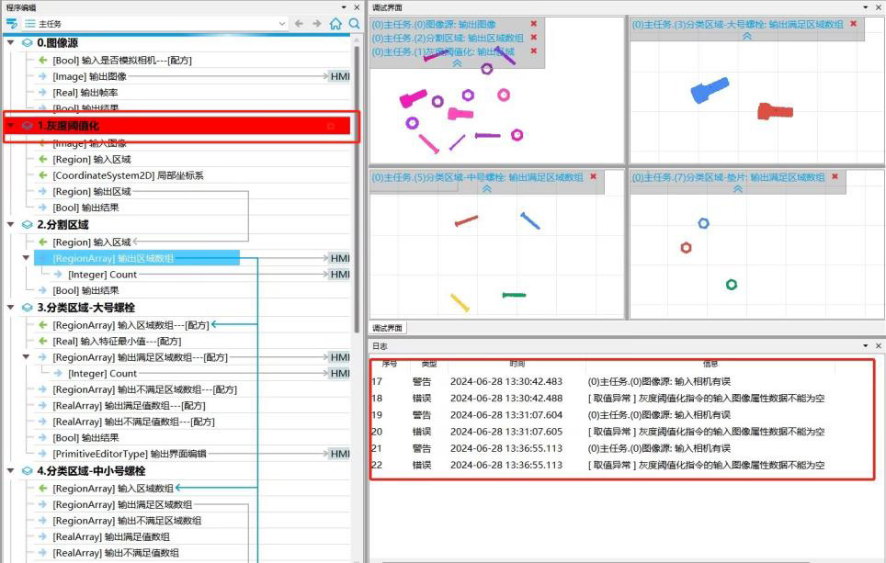The image size is (886, 563).
Task: Click the module icon of 2.分割区域
Action: [x=27, y=225]
